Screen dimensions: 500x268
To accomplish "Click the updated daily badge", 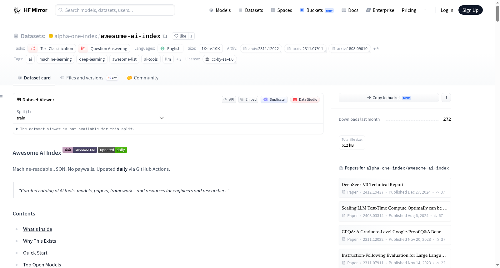I will [x=112, y=150].
